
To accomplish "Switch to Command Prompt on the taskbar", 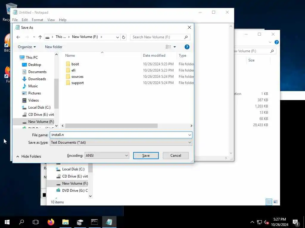I will pyautogui.click(x=94, y=222).
